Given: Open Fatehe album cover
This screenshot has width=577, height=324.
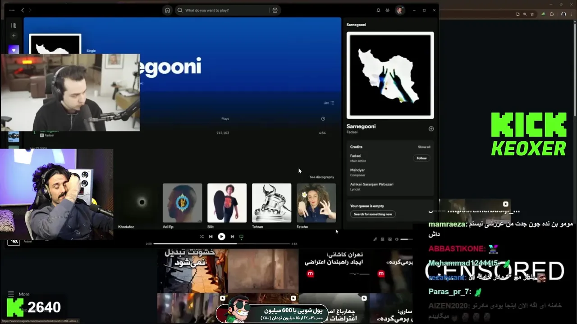Looking at the screenshot, I should 316,202.
